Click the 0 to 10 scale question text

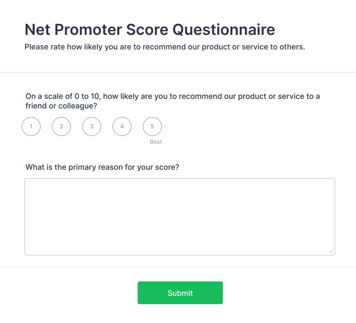click(172, 96)
